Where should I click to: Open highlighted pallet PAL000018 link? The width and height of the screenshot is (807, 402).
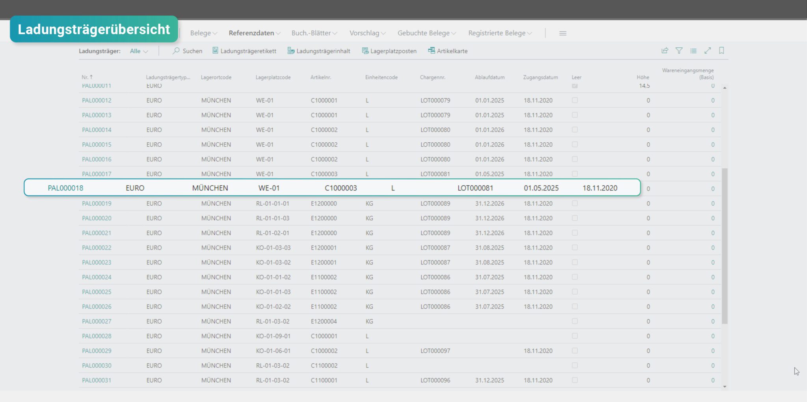(x=65, y=188)
